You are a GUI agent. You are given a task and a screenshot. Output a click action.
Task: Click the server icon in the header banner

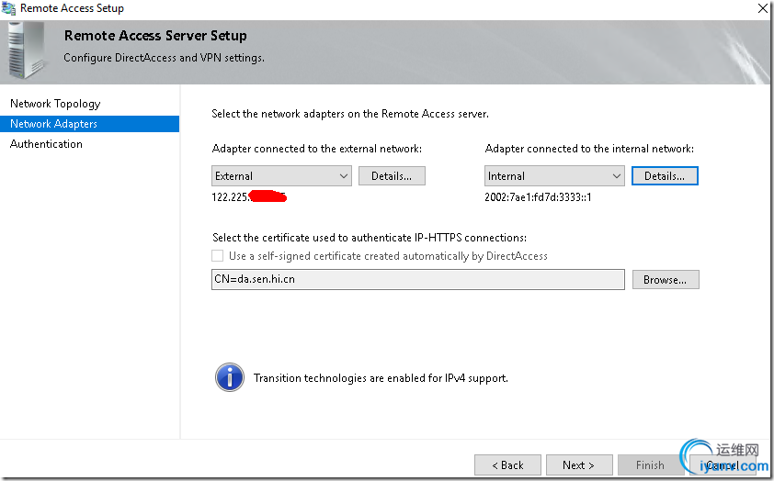28,52
